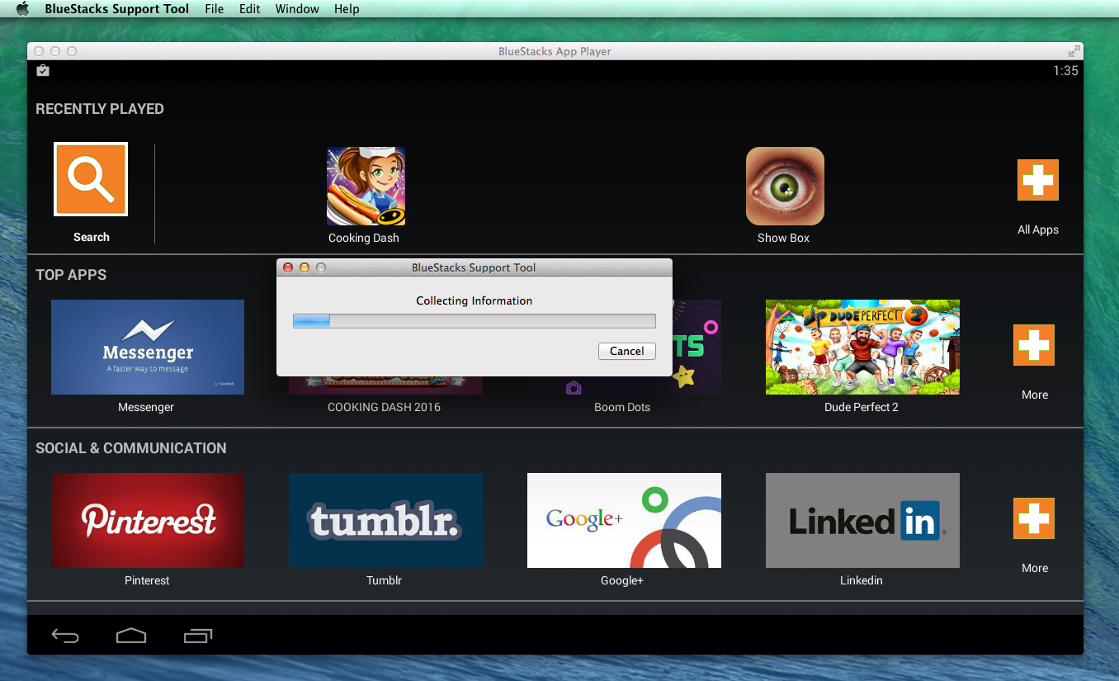Click the Search label under icon
The image size is (1119, 681).
point(92,237)
